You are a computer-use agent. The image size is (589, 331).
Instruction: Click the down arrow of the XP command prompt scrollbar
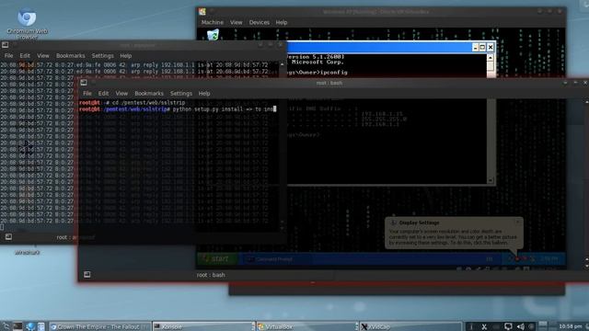tap(491, 180)
